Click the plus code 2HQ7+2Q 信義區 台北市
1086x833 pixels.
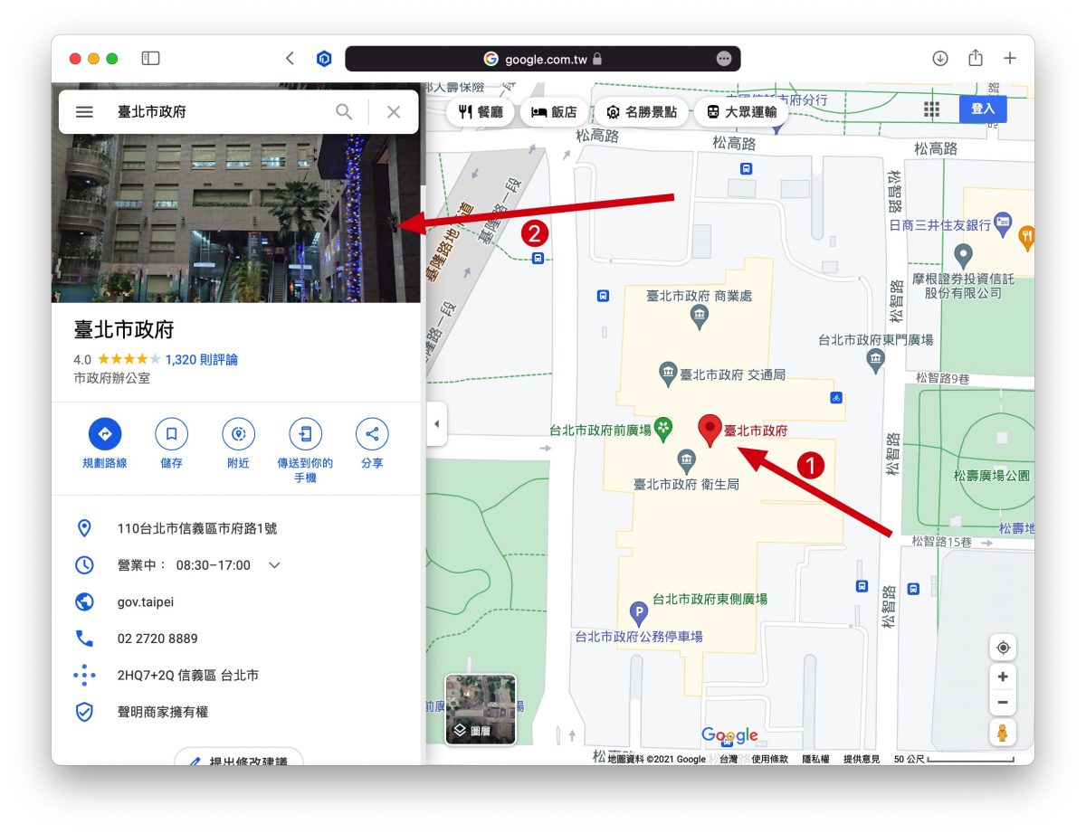click(187, 676)
